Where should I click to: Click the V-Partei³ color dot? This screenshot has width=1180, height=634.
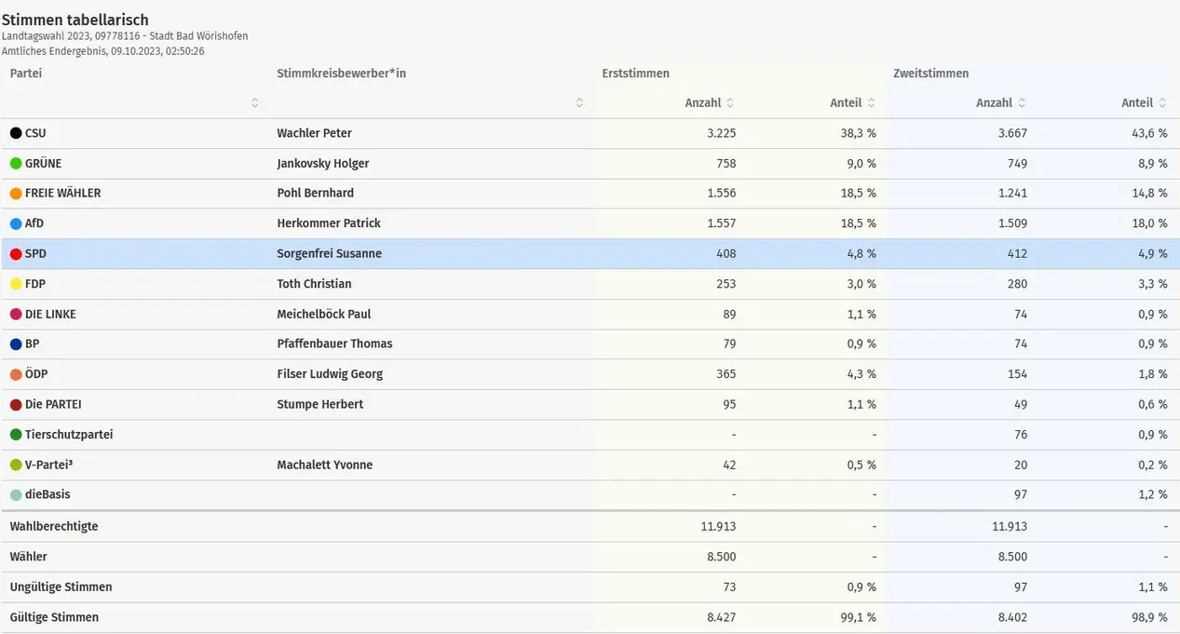coord(16,465)
